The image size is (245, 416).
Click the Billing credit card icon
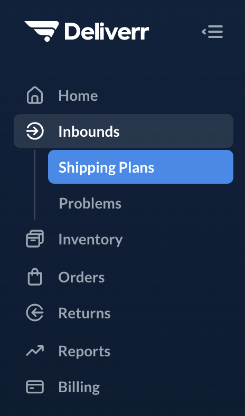tap(35, 387)
